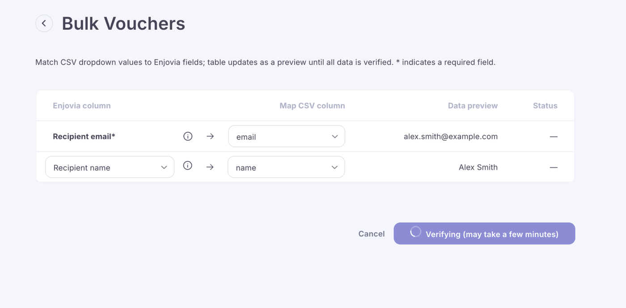Viewport: 626px width, 308px height.
Task: Click the info icon beside Recipient name
Action: pyautogui.click(x=188, y=166)
